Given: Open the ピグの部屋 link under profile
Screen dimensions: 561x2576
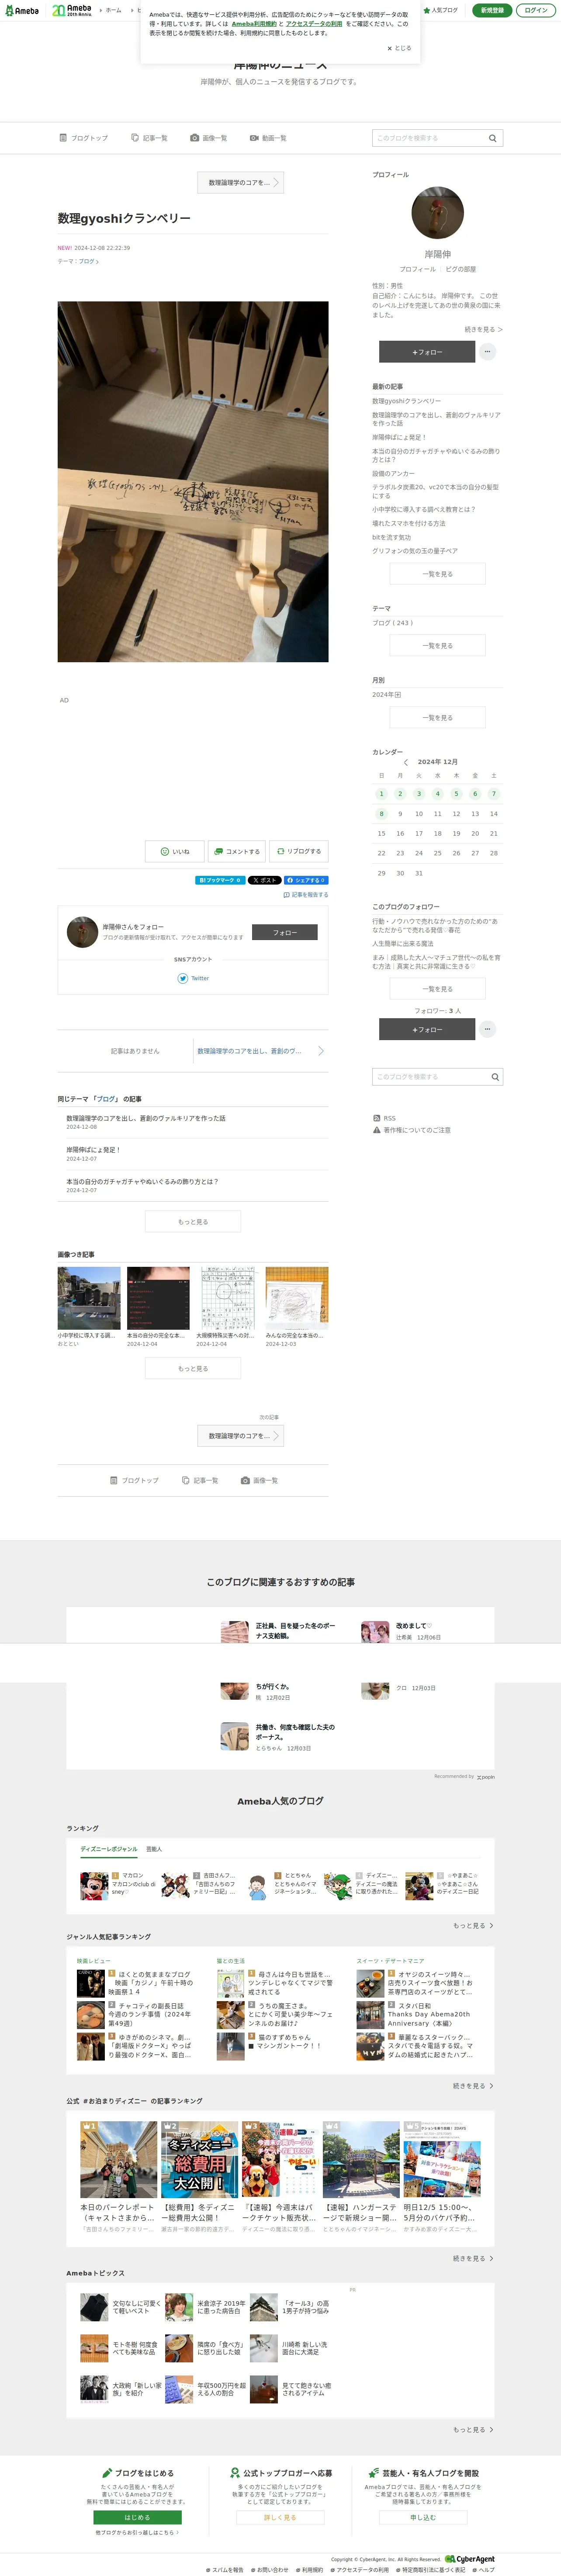Looking at the screenshot, I should click(x=460, y=269).
